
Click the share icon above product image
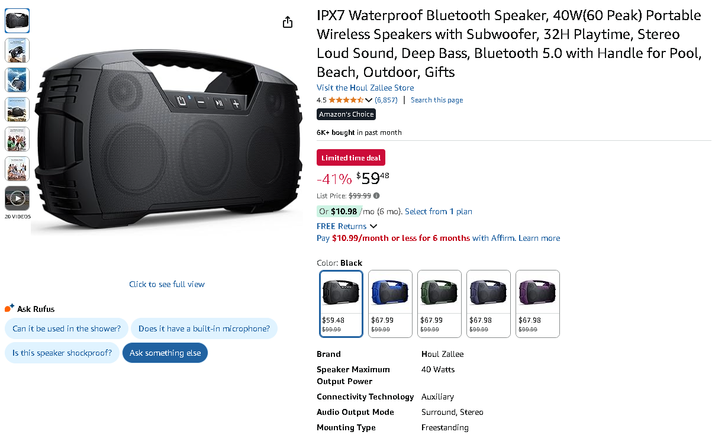pos(288,22)
